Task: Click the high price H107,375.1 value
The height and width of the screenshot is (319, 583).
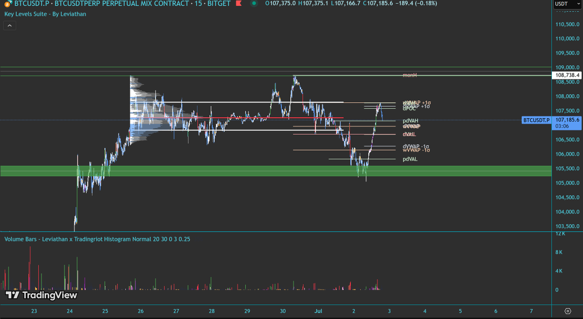Action: pyautogui.click(x=313, y=4)
